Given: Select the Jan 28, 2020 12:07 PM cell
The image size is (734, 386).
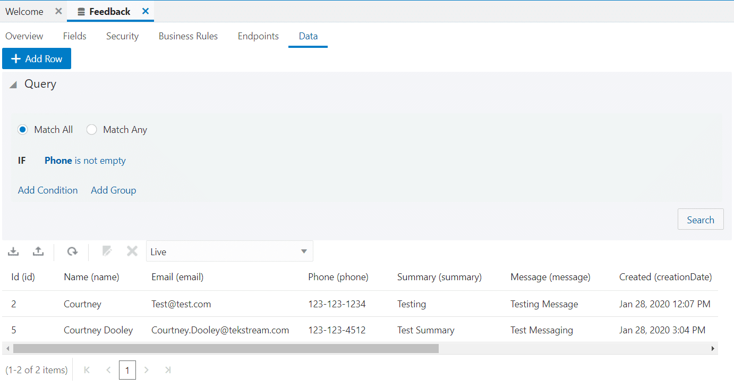Looking at the screenshot, I should click(x=665, y=304).
